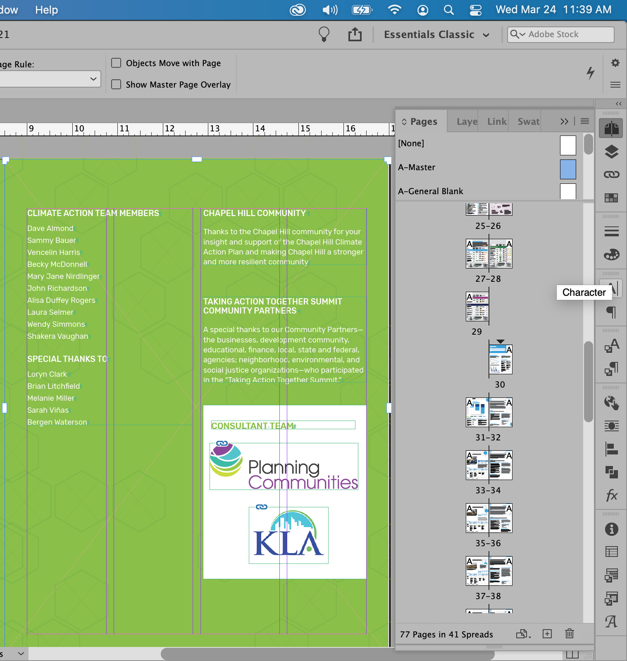Open the status bar dropdown chevron
The image size is (627, 661).
tap(21, 654)
